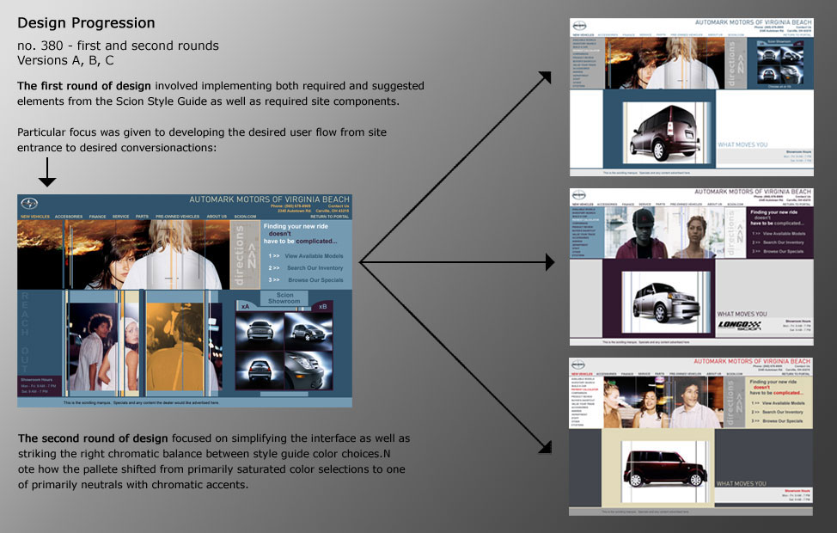Click the three-quarter view car thumbnail in the Scion Showroom
The image size is (837, 533).
pyautogui.click(x=309, y=331)
